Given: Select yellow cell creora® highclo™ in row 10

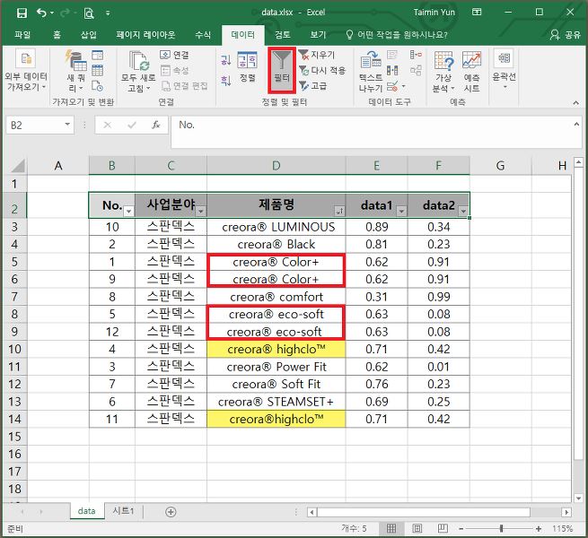Looking at the screenshot, I should pos(276,349).
